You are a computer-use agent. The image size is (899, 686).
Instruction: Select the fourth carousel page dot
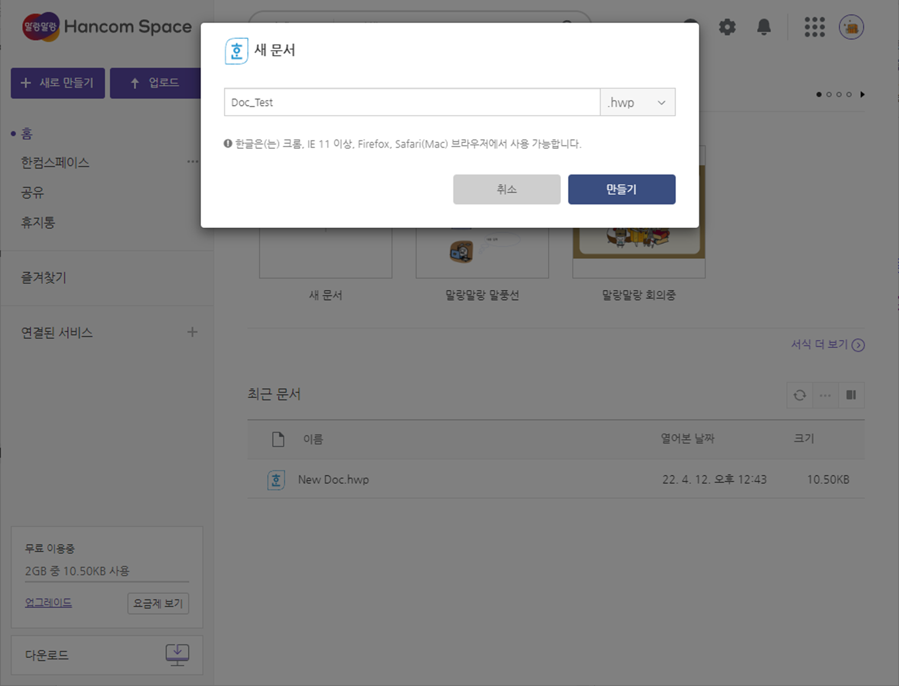849,94
